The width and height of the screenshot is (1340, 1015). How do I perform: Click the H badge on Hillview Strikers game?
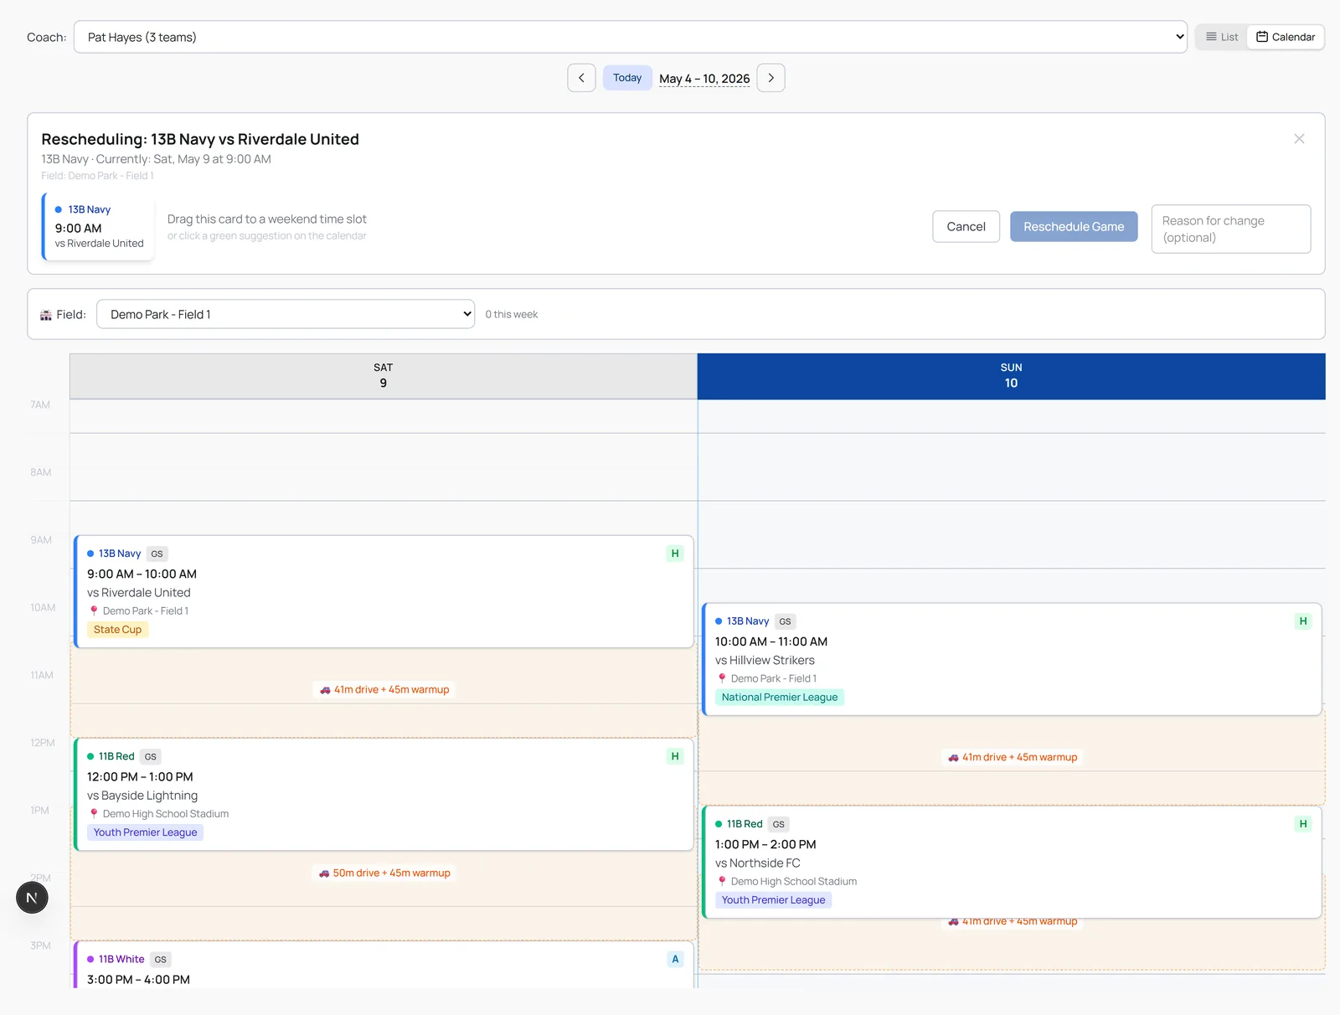(1303, 621)
